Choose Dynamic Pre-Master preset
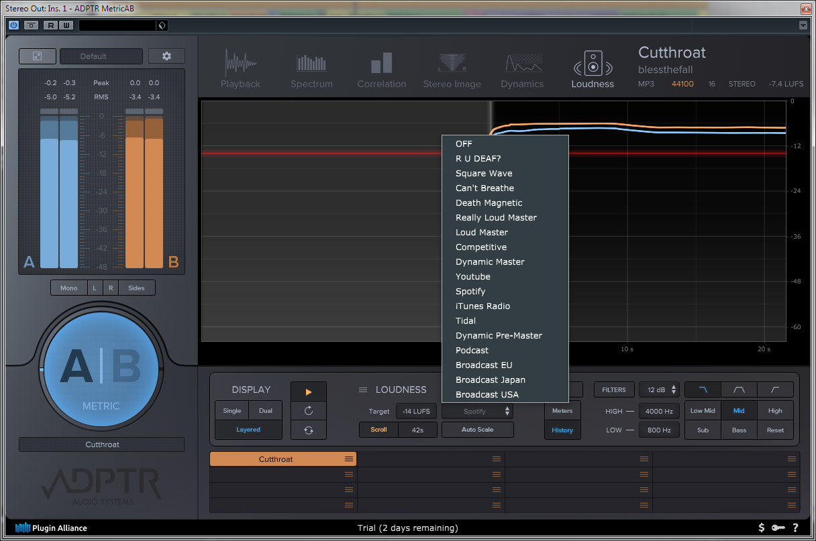816x541 pixels. click(505, 335)
